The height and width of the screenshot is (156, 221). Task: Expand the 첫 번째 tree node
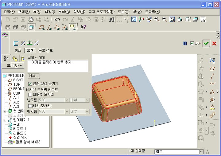tap(5, 111)
